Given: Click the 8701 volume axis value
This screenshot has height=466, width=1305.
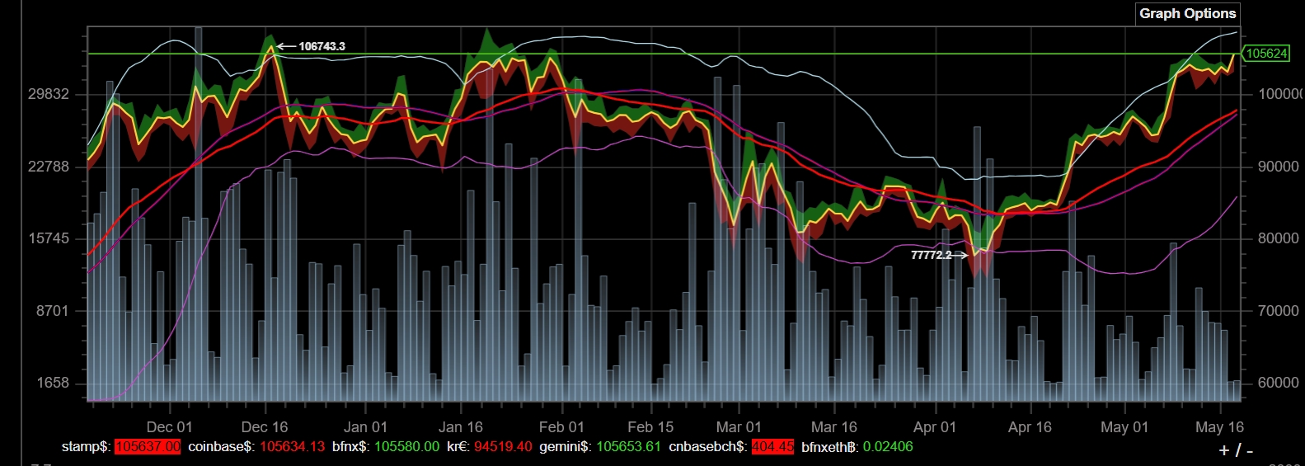Looking at the screenshot, I should [x=53, y=311].
